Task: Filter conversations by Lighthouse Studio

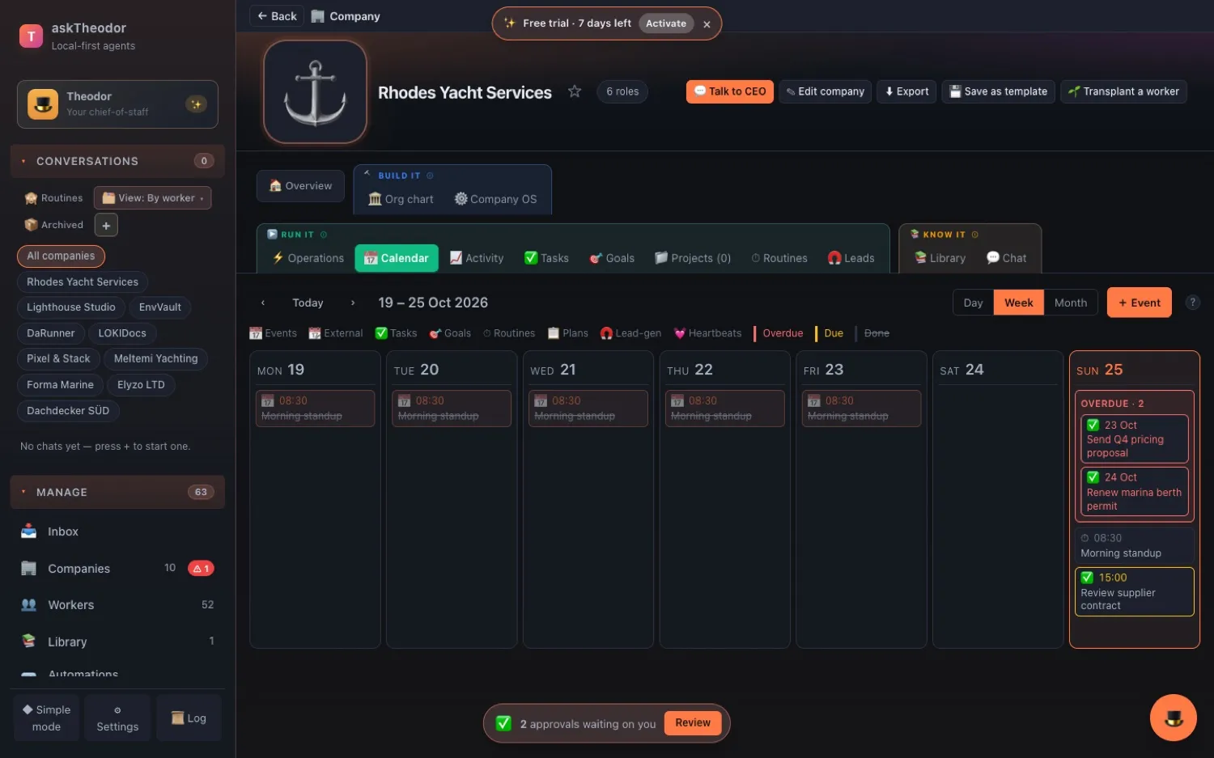Action: pos(71,307)
